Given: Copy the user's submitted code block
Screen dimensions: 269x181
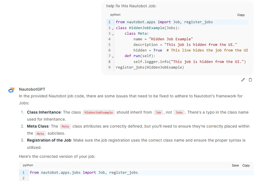Looking at the screenshot, I should pos(241,15).
